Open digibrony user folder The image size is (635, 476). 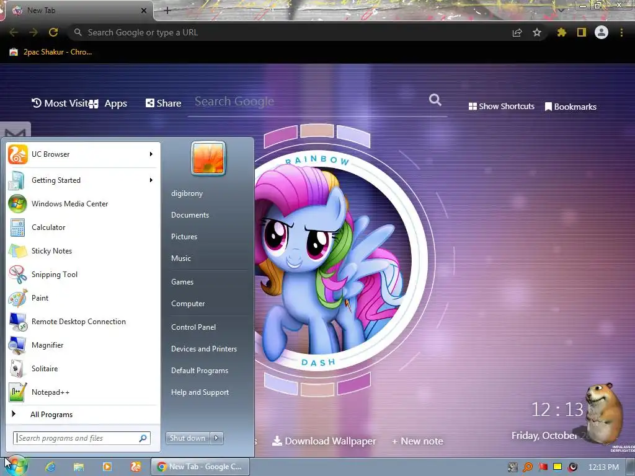(x=187, y=193)
